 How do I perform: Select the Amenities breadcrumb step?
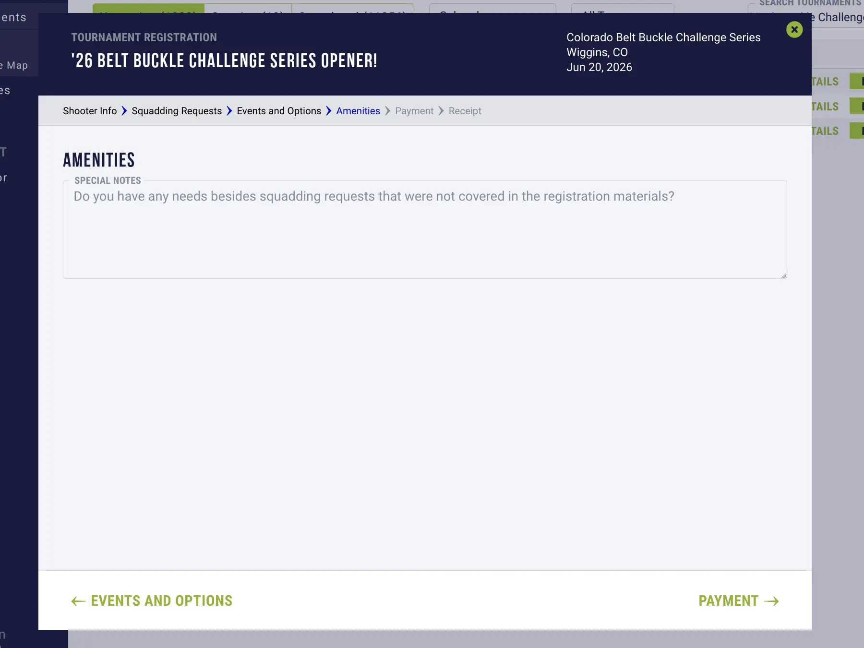(x=358, y=111)
